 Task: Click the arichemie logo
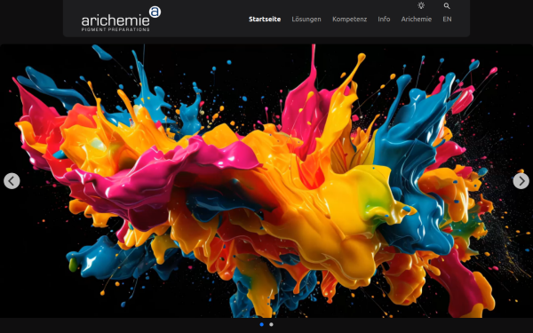pyautogui.click(x=121, y=19)
